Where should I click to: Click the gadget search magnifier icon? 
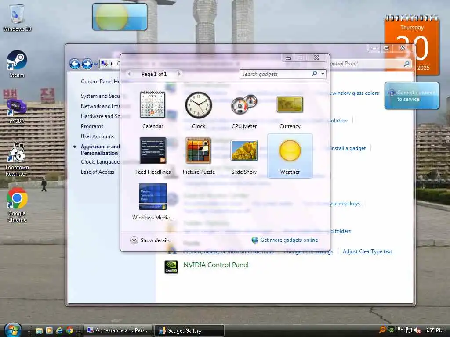(x=315, y=74)
